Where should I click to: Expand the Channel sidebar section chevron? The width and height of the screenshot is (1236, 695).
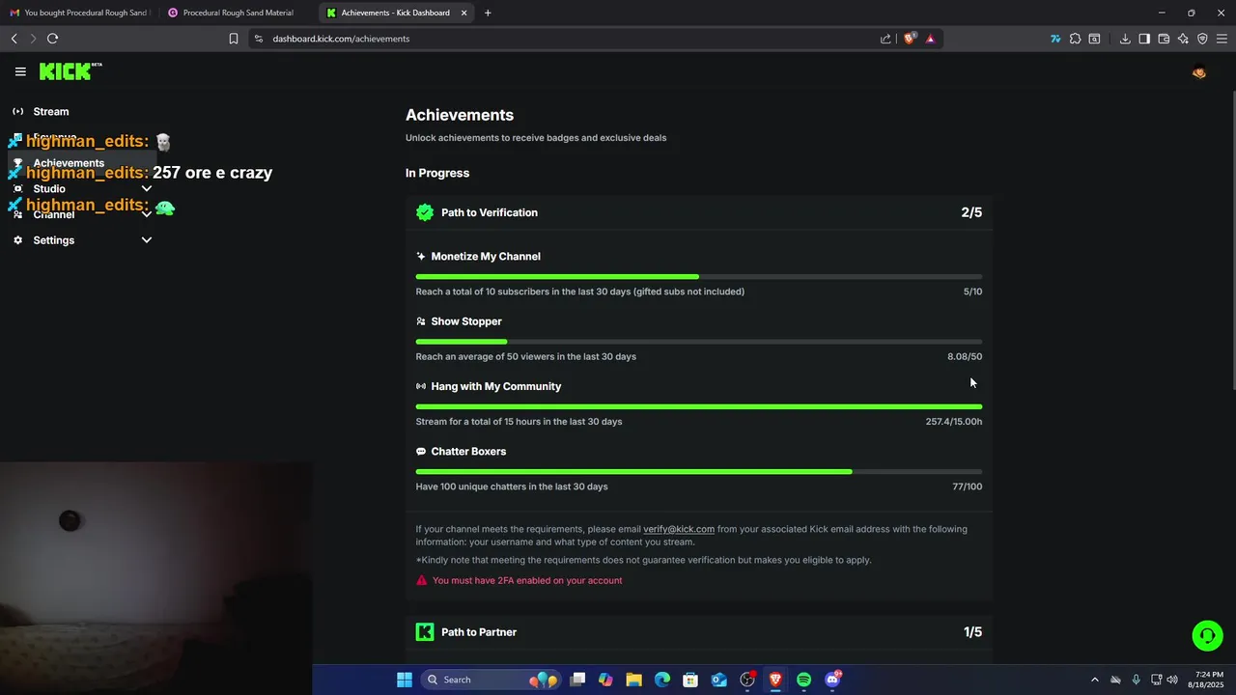pyautogui.click(x=147, y=214)
